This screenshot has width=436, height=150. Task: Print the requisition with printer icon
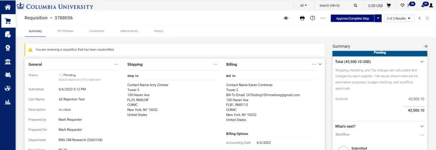[302, 18]
